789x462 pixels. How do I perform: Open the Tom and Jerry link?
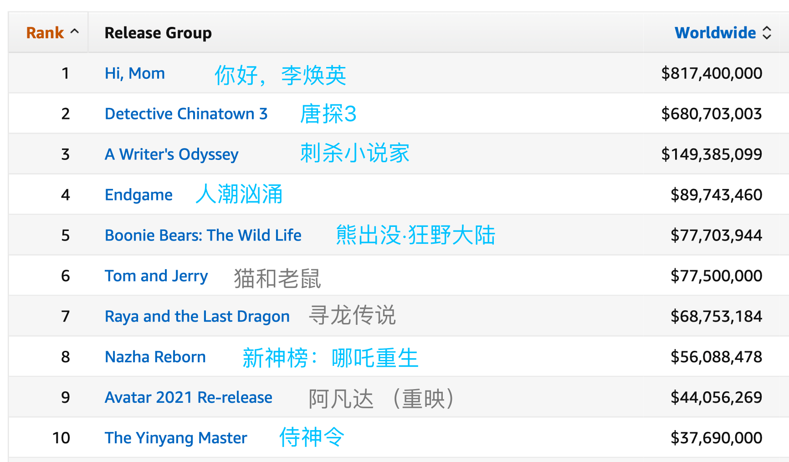tap(156, 276)
